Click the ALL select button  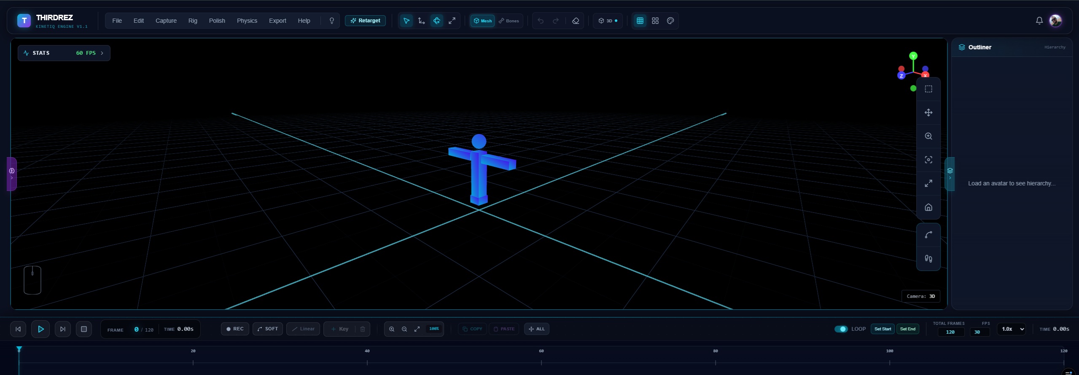[537, 329]
